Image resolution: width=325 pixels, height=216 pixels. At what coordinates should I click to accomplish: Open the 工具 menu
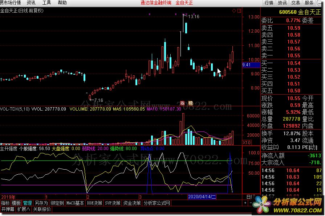46,3
